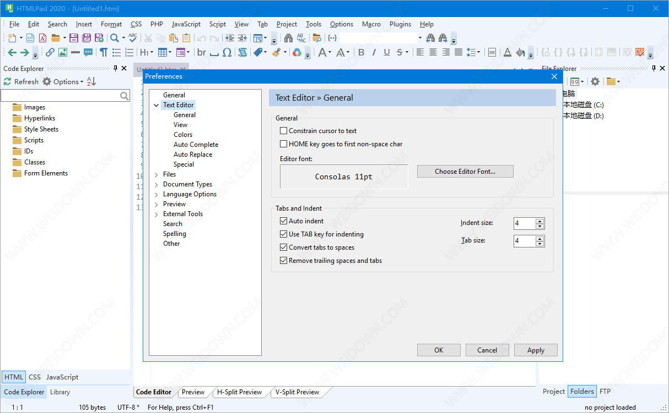Switch to the FTP tab
This screenshot has width=669, height=413.
(605, 392)
